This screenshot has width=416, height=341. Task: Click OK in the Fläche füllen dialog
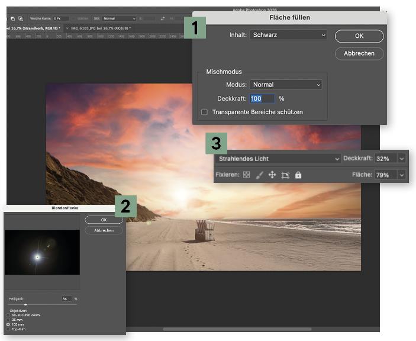click(x=359, y=36)
